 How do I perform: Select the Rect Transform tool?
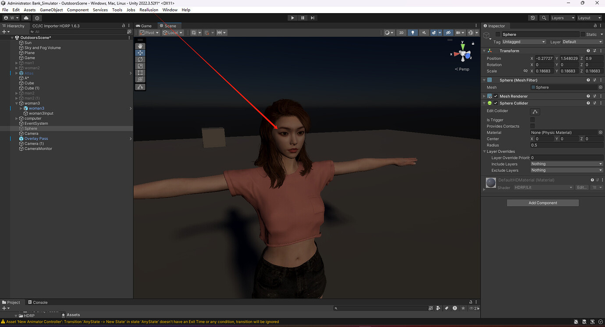140,73
